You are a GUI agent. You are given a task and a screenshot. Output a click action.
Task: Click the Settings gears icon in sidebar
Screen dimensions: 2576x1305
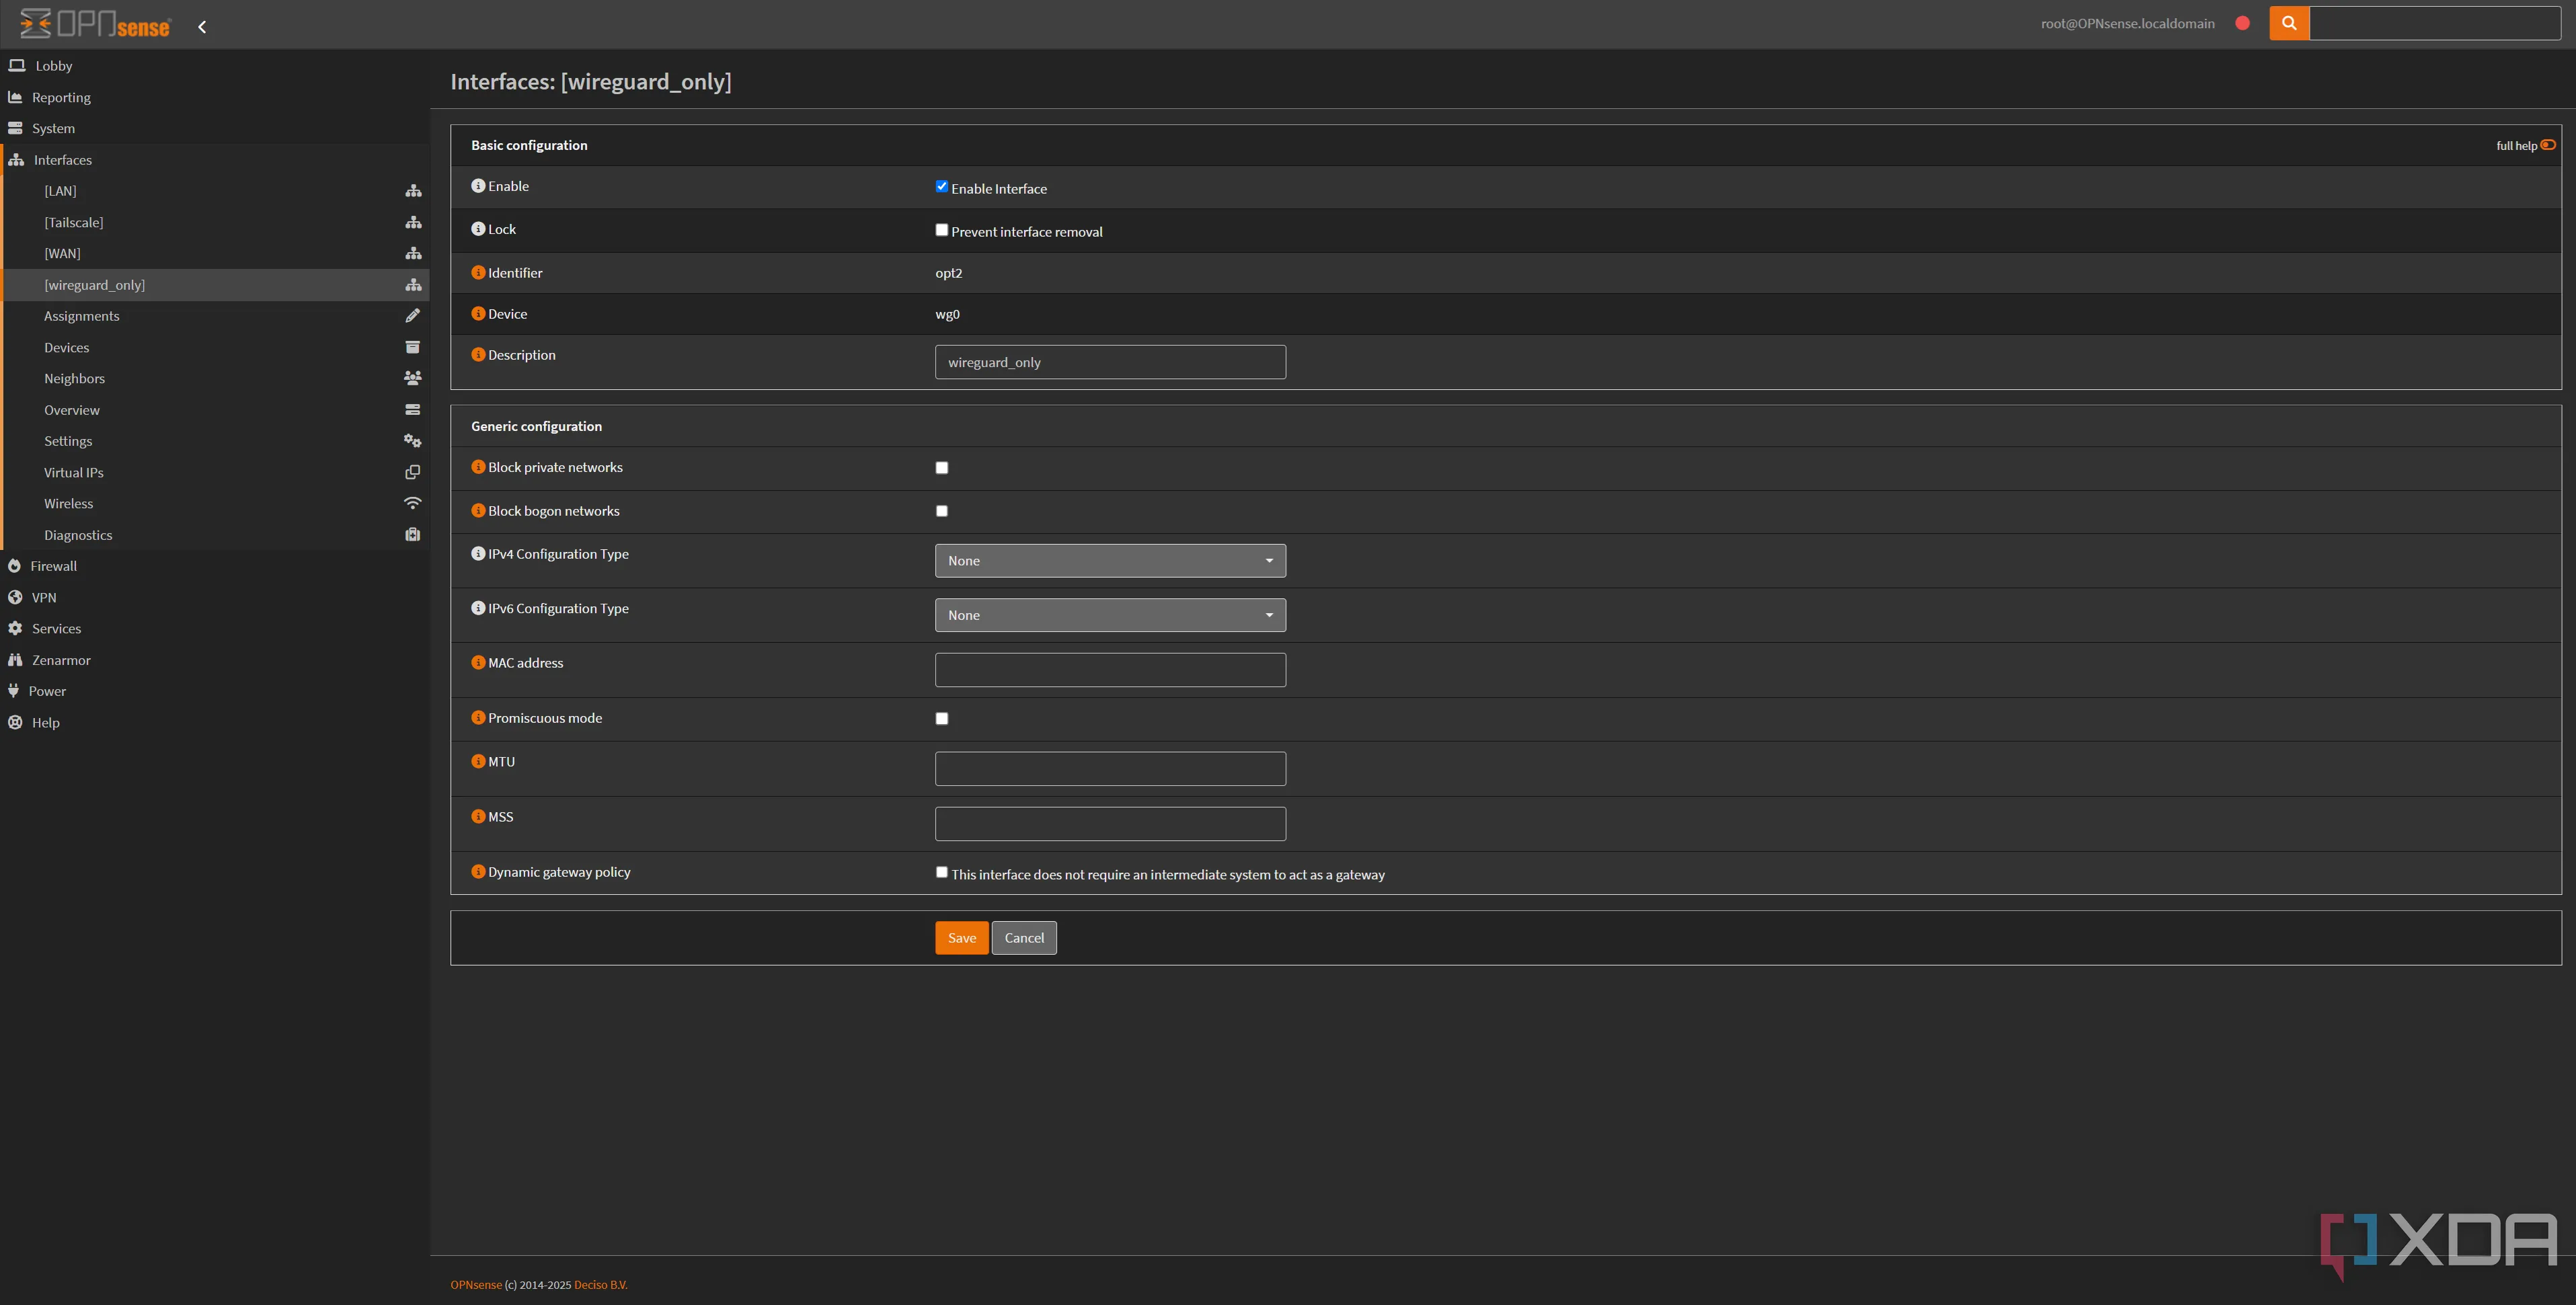point(412,441)
